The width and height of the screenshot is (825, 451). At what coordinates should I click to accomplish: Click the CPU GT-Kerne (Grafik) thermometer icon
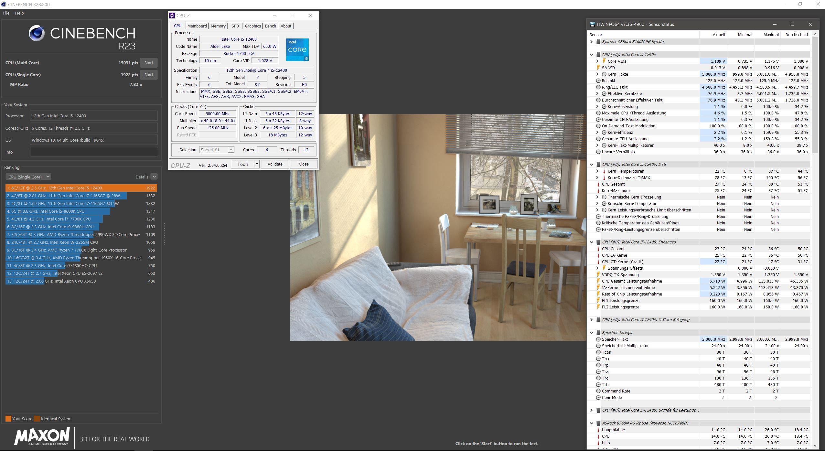click(598, 262)
